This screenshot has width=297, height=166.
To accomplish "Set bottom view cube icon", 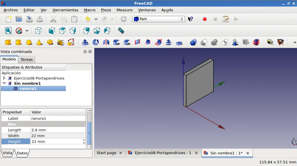I will tap(97, 31).
